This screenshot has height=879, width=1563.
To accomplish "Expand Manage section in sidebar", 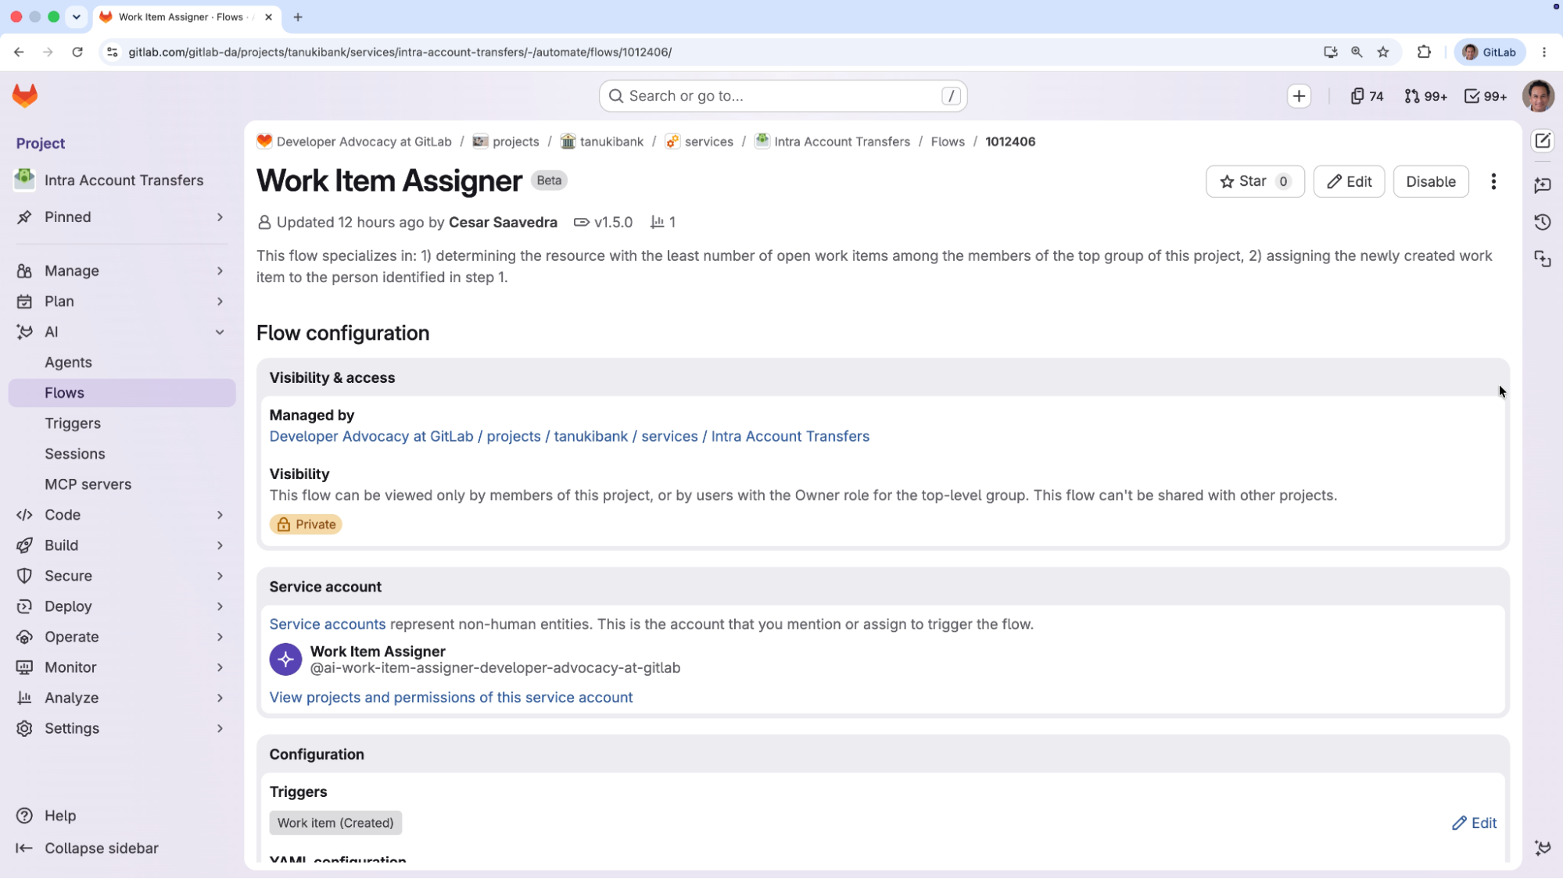I will (x=122, y=271).
